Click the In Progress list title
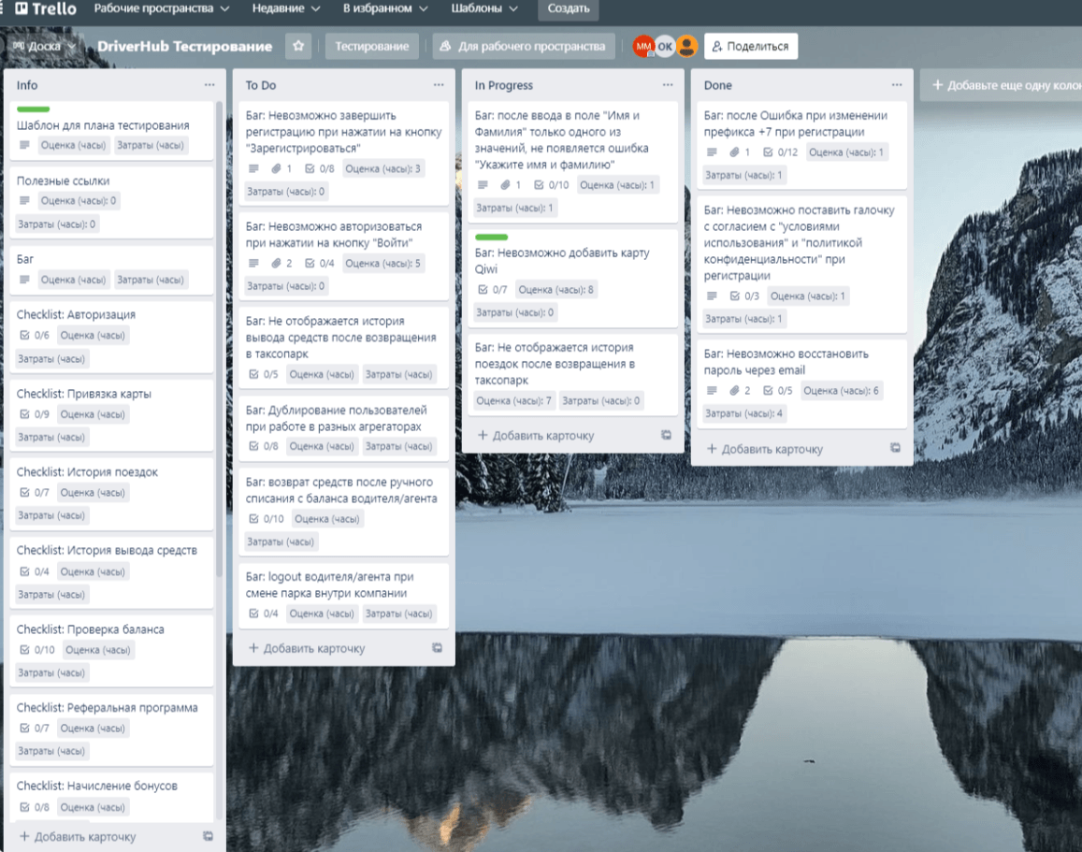The width and height of the screenshot is (1082, 852). click(504, 85)
